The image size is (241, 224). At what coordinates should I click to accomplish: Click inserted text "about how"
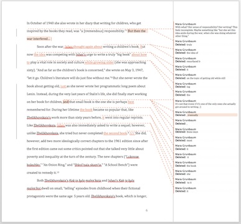pos(139,55)
